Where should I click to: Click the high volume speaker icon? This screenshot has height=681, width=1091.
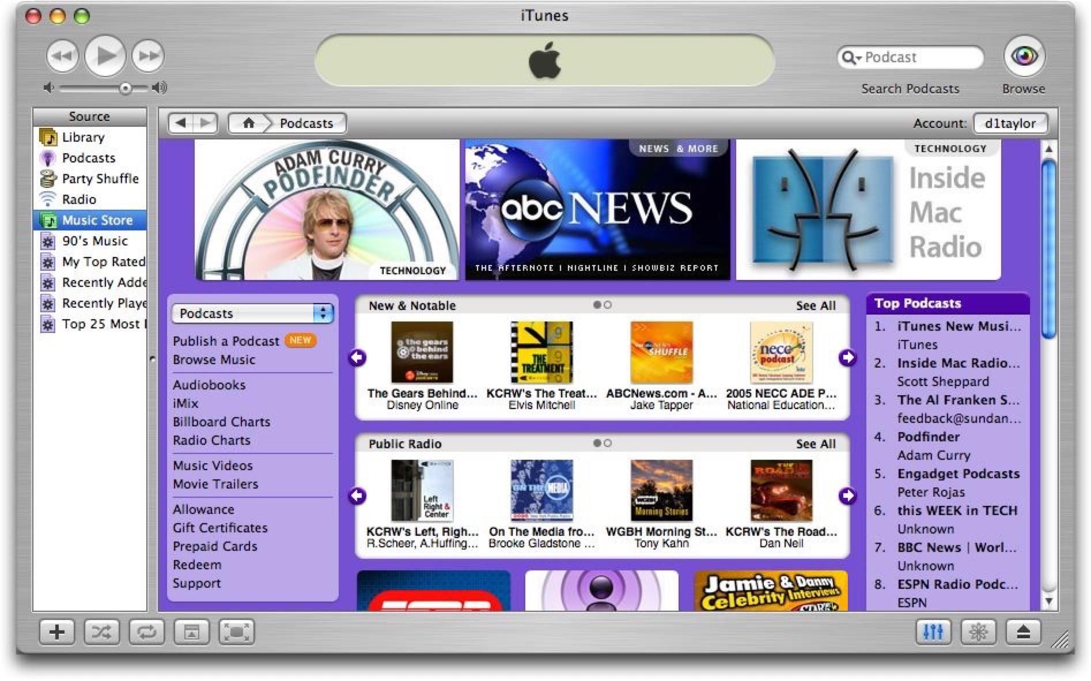tap(160, 88)
